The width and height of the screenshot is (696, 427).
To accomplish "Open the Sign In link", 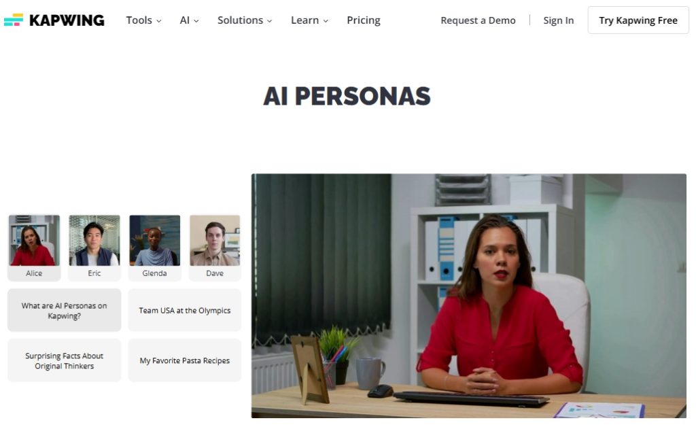I will tap(559, 20).
